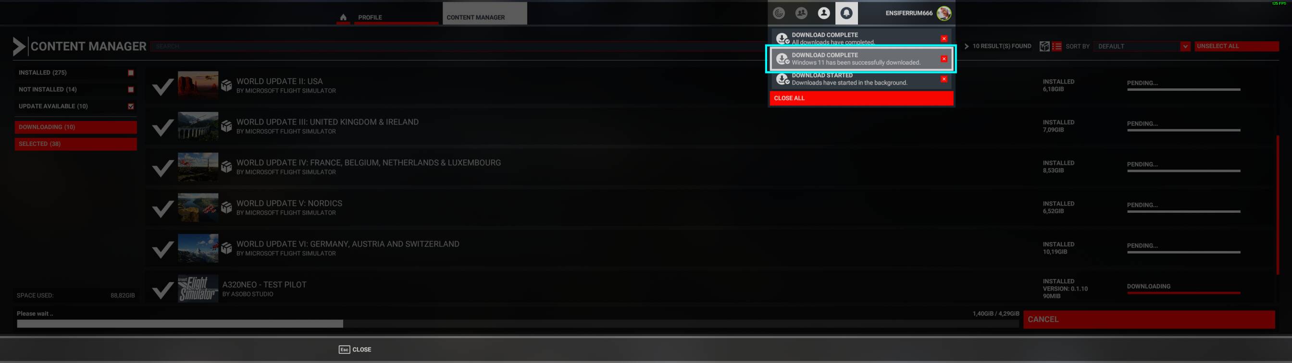Click the overall download progress bar
This screenshot has width=1292, height=363.
(x=518, y=324)
